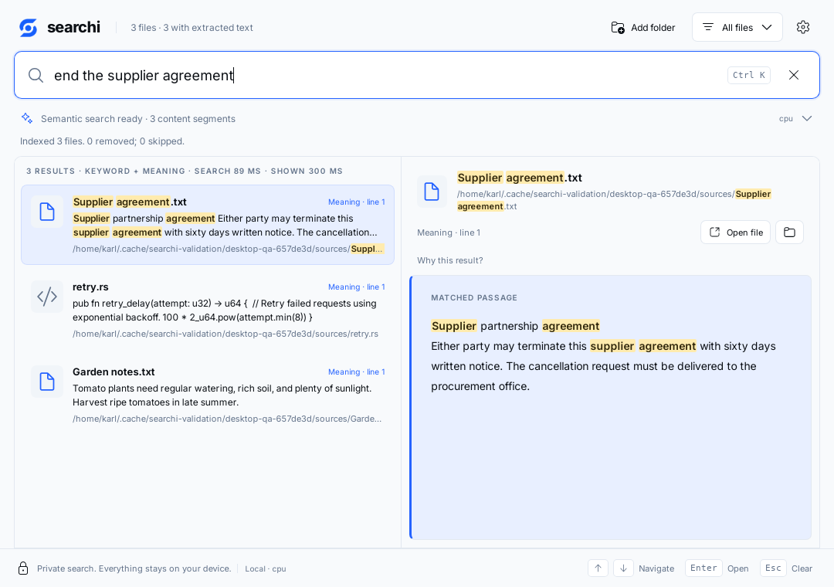Open settings via the gear icon
The height and width of the screenshot is (587, 834).
[x=803, y=27]
